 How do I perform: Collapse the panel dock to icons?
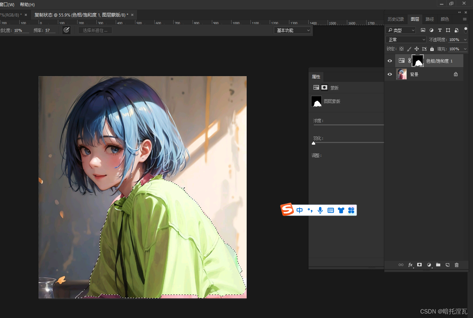click(x=459, y=12)
